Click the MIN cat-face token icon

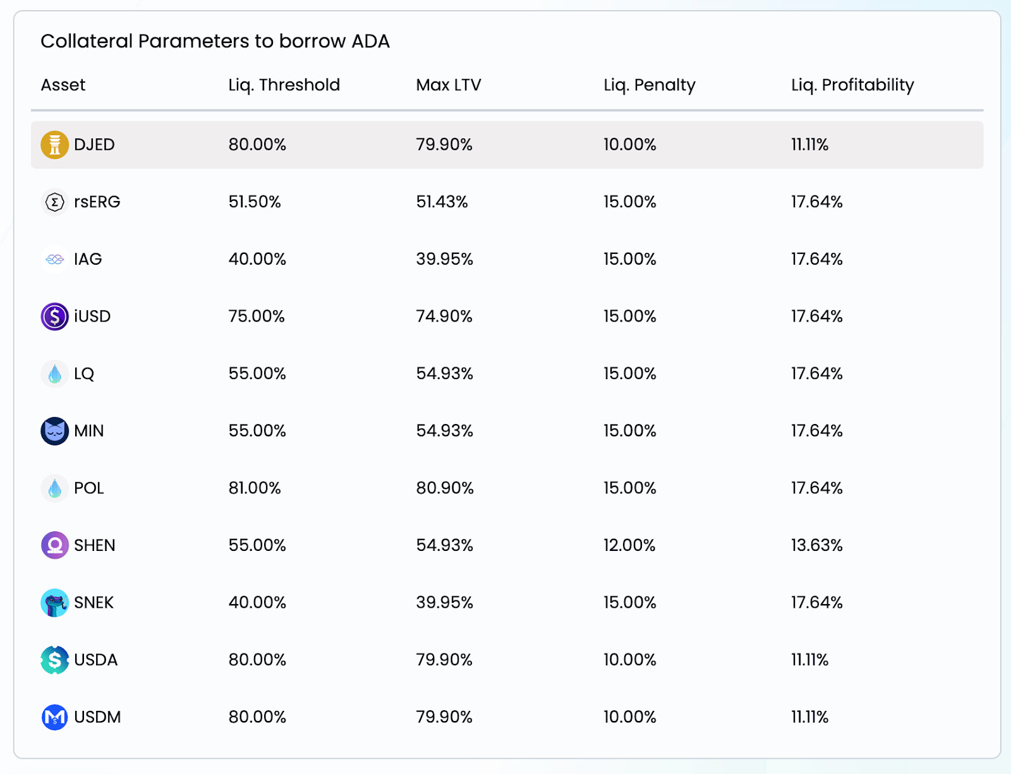[x=55, y=431]
